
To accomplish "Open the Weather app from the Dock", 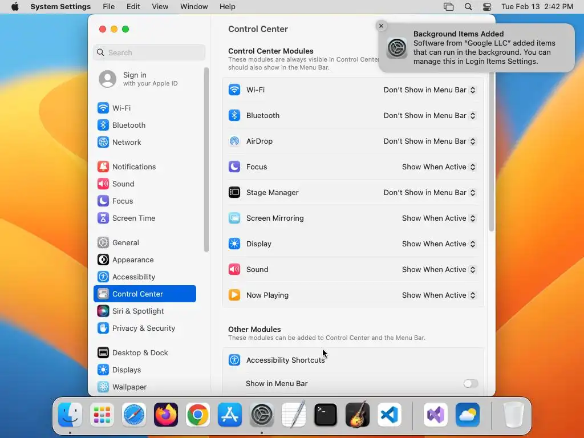I will [x=468, y=415].
